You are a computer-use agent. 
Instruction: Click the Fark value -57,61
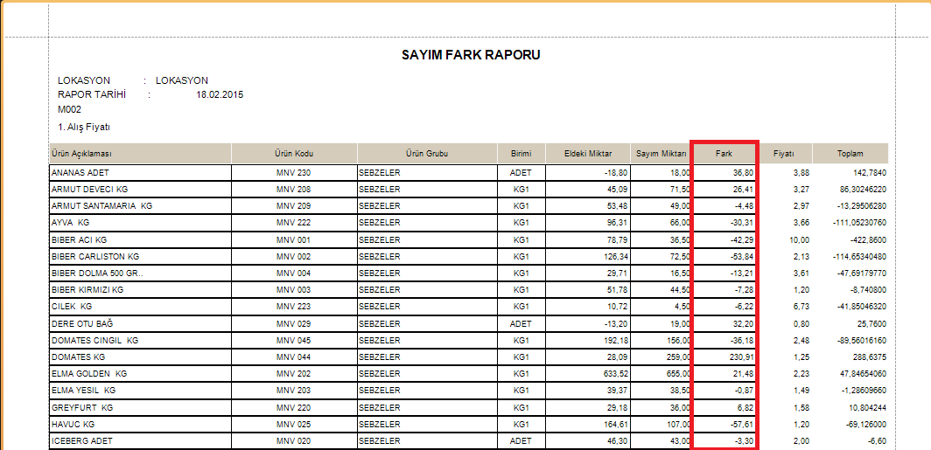[x=740, y=425]
